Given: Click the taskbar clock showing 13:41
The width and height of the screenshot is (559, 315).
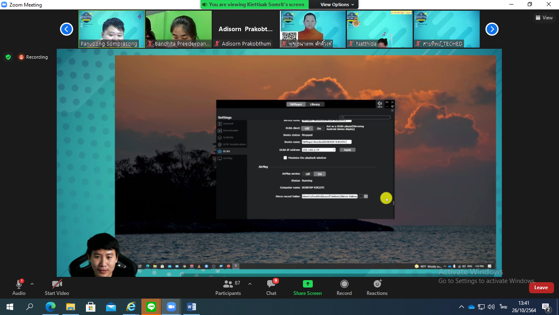Looking at the screenshot, I should (524, 307).
